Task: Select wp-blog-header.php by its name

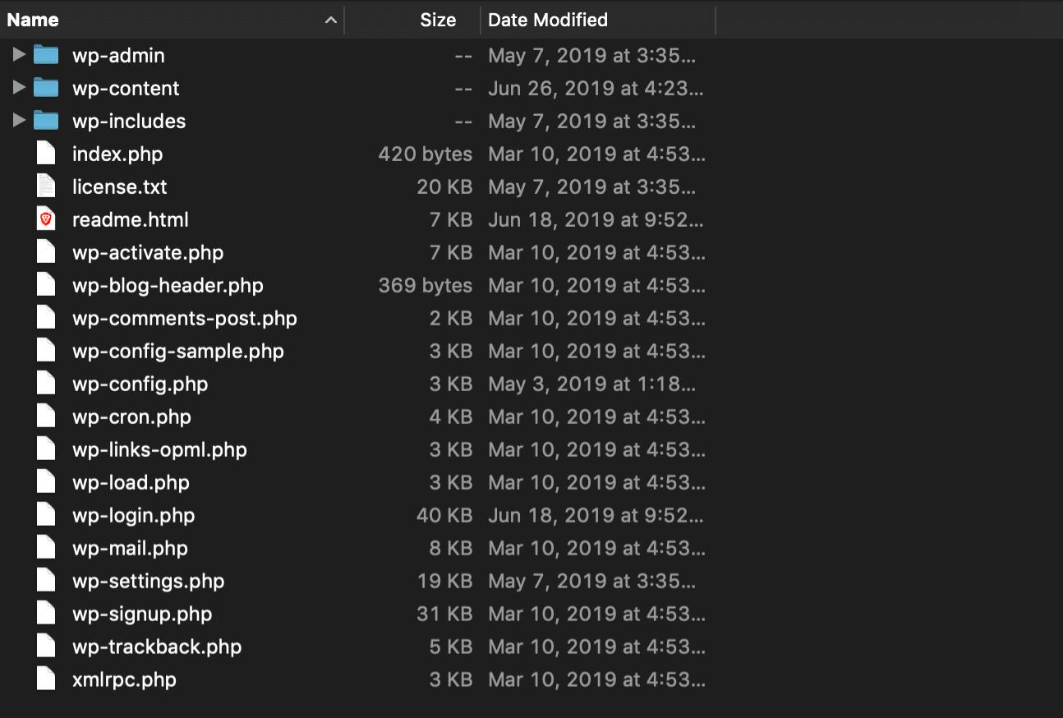Action: click(167, 285)
